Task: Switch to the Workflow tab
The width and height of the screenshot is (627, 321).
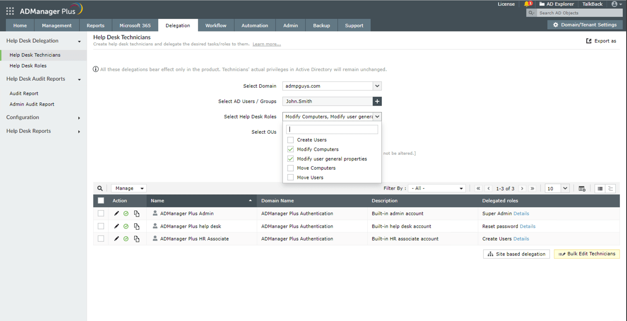Action: [x=216, y=25]
